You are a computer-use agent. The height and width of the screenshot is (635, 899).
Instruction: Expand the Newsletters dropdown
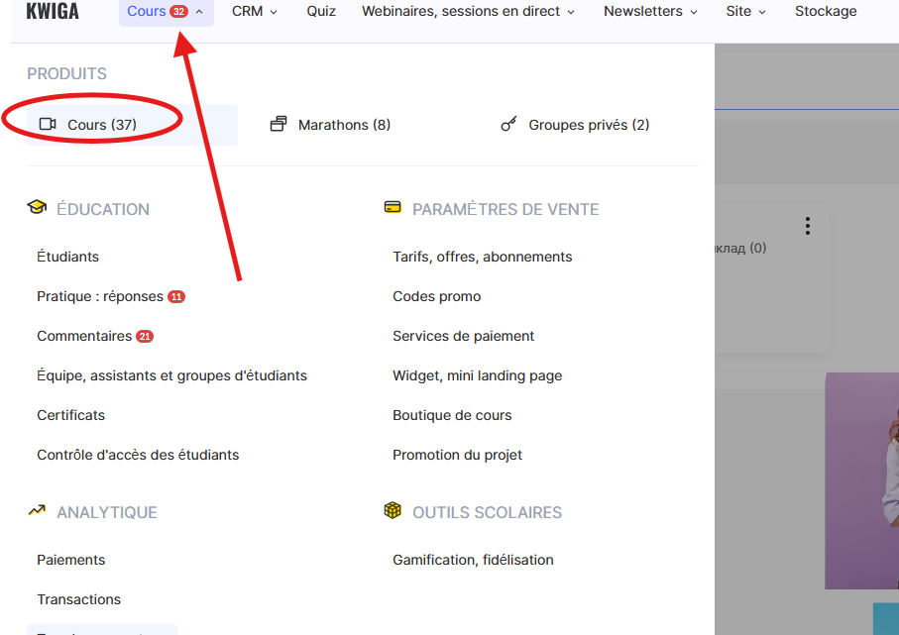click(x=650, y=12)
